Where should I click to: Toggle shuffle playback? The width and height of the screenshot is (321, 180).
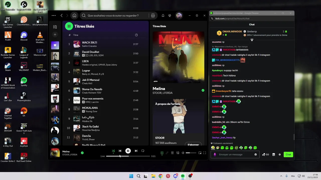tap(113, 151)
